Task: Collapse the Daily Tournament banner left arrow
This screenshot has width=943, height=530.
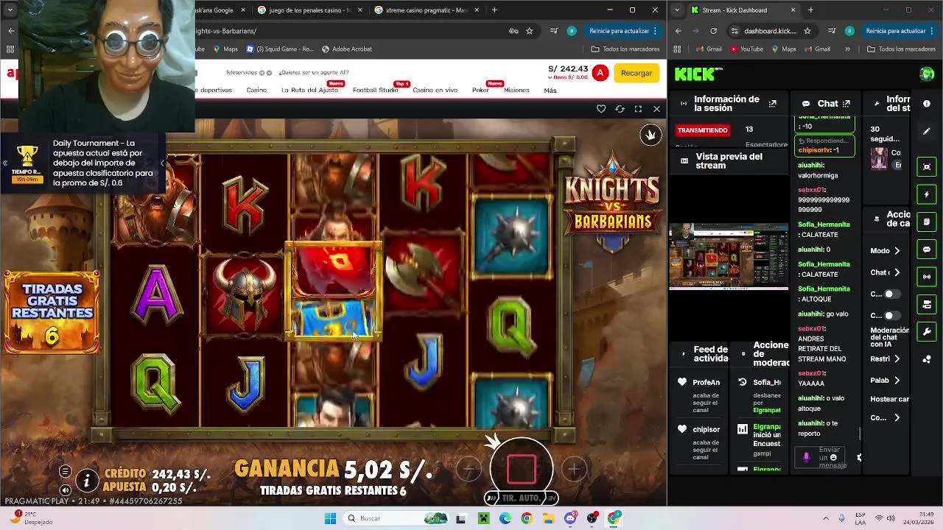Action: (x=4, y=163)
